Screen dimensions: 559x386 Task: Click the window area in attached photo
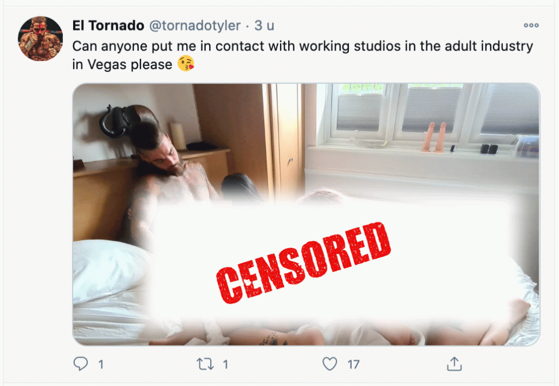[x=433, y=114]
